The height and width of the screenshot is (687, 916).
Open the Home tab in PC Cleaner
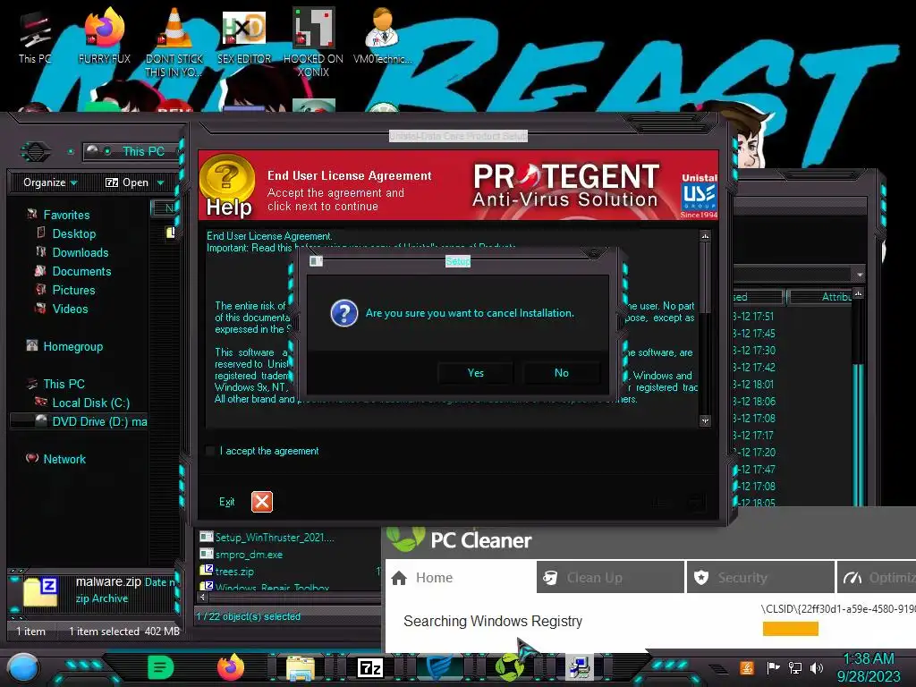(x=461, y=577)
